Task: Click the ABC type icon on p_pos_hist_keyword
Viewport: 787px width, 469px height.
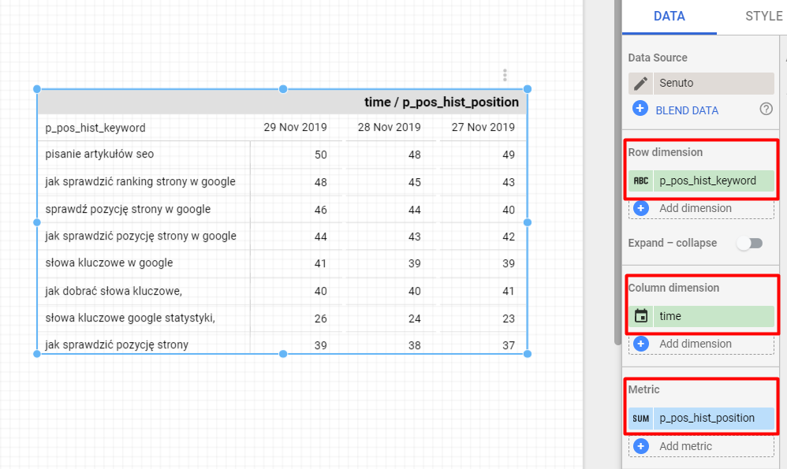Action: 641,181
